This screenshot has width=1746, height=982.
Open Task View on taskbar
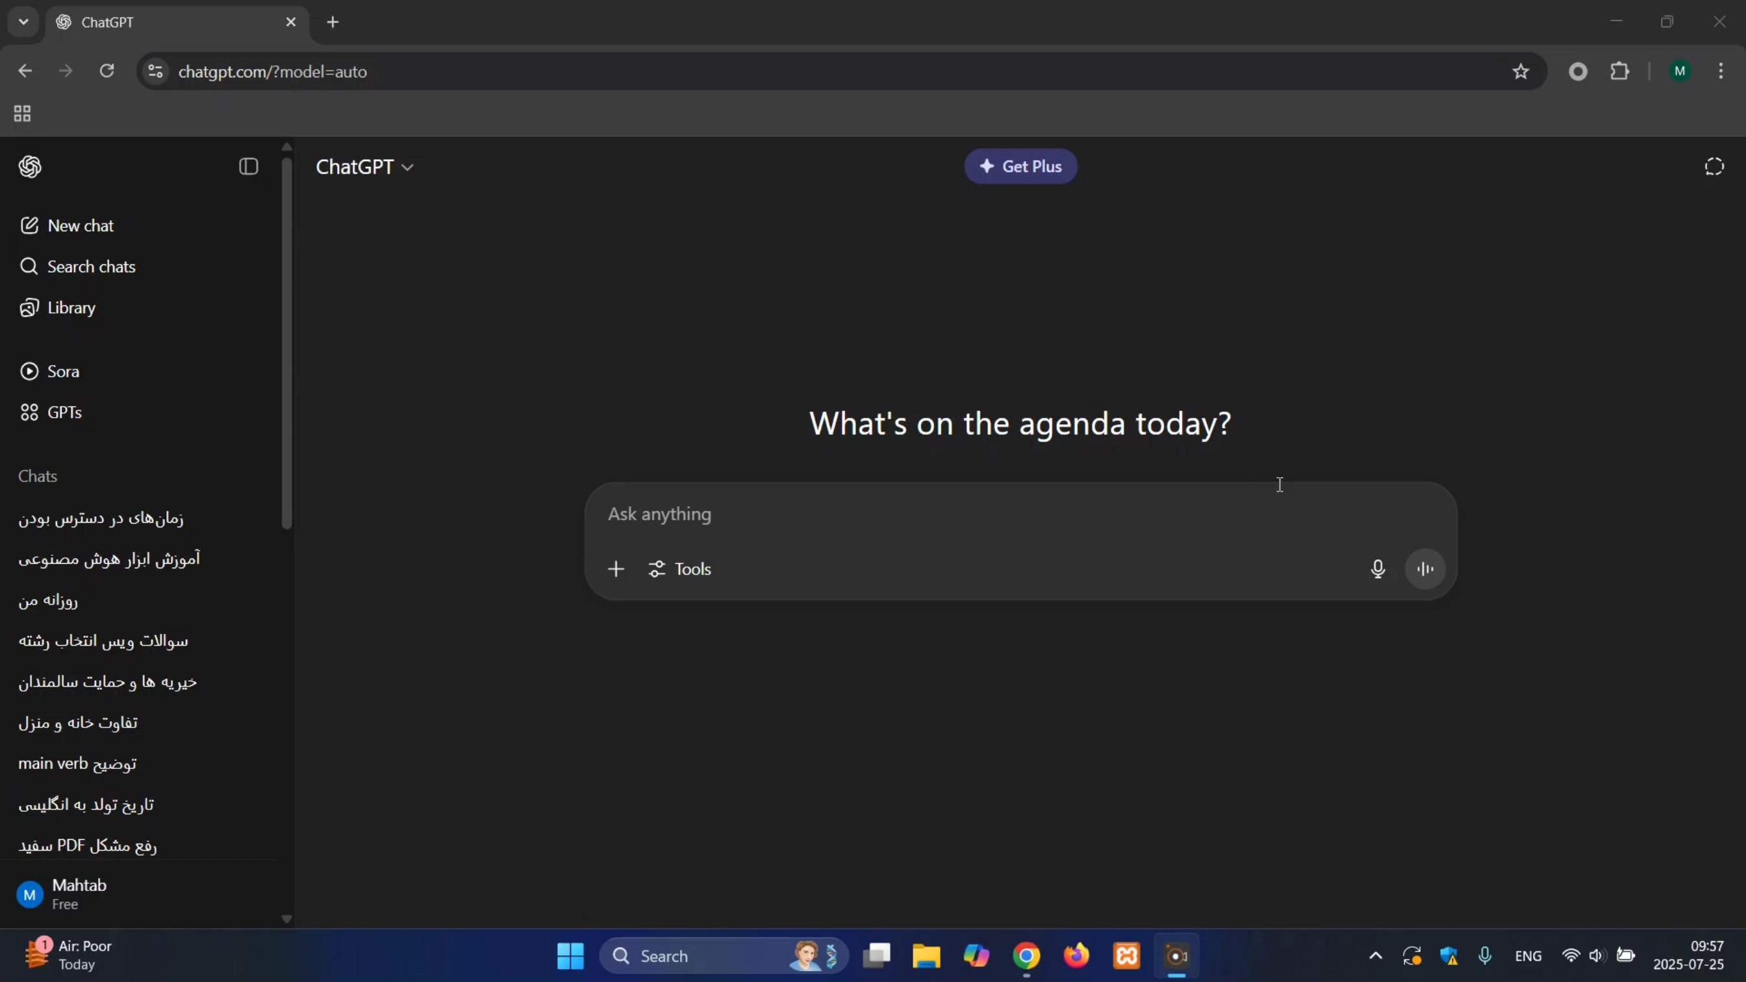[876, 956]
